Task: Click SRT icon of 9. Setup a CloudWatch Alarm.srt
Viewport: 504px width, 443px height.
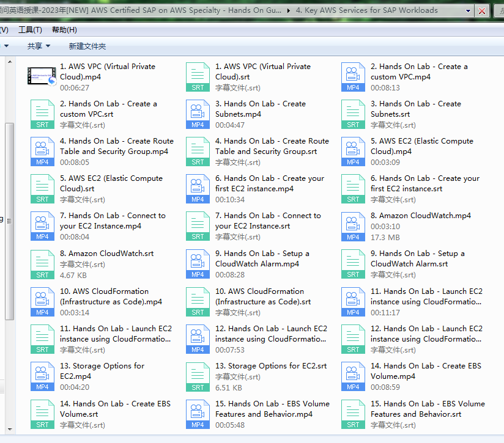Action: [353, 264]
